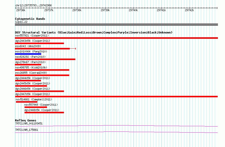Click the red bar under dgv2446n54
This screenshot has width=225, height=147.
coord(39,91)
